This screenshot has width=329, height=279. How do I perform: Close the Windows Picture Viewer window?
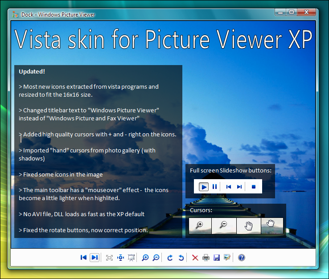click(306, 12)
